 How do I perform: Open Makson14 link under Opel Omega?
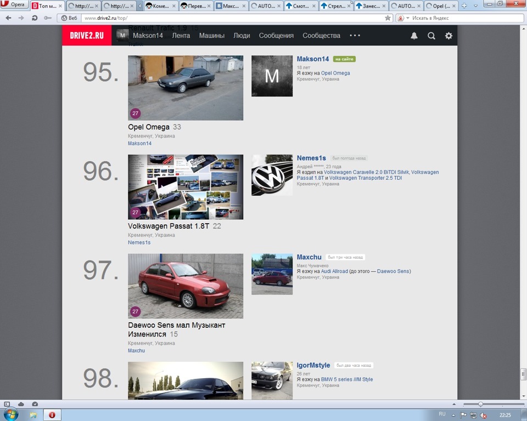pos(139,144)
